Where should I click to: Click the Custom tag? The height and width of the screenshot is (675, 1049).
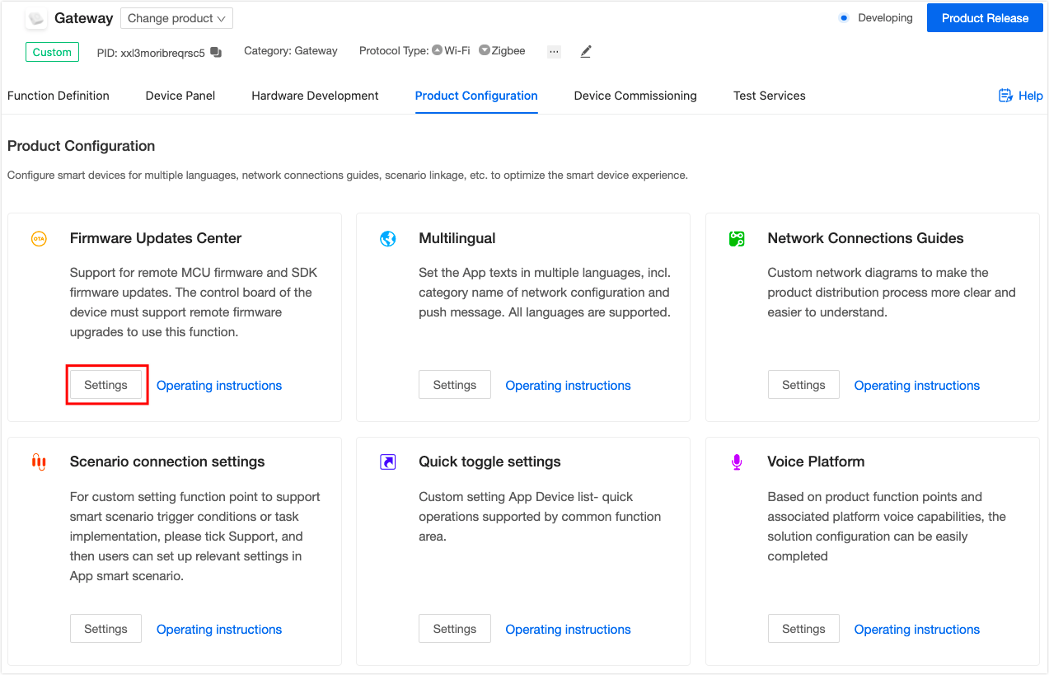tap(52, 52)
